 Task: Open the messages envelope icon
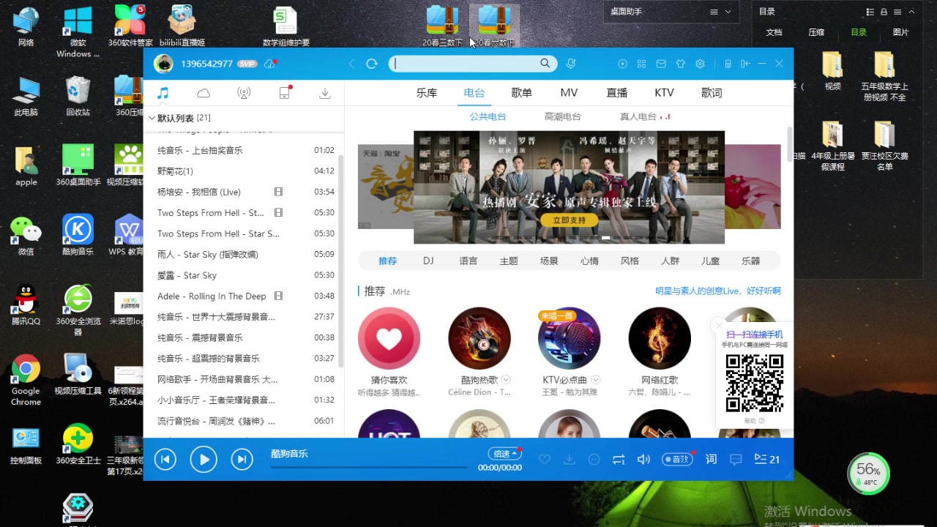pyautogui.click(x=661, y=64)
